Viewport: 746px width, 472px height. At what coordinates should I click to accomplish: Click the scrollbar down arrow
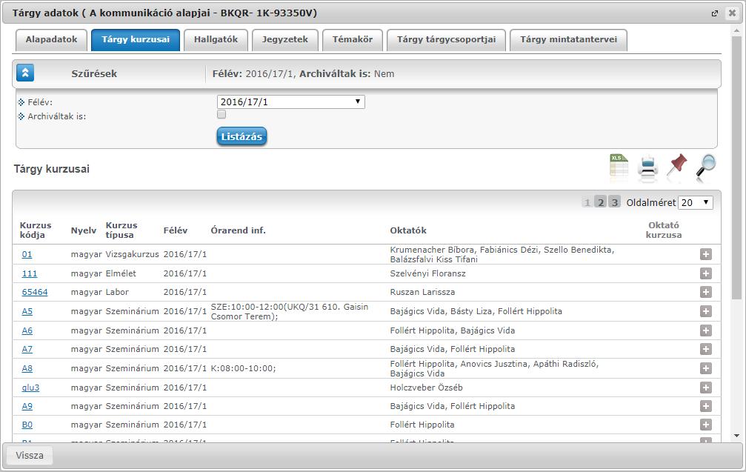[x=736, y=436]
